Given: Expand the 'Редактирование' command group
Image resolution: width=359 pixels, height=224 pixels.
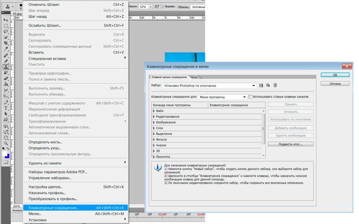Looking at the screenshot, I should (x=154, y=116).
